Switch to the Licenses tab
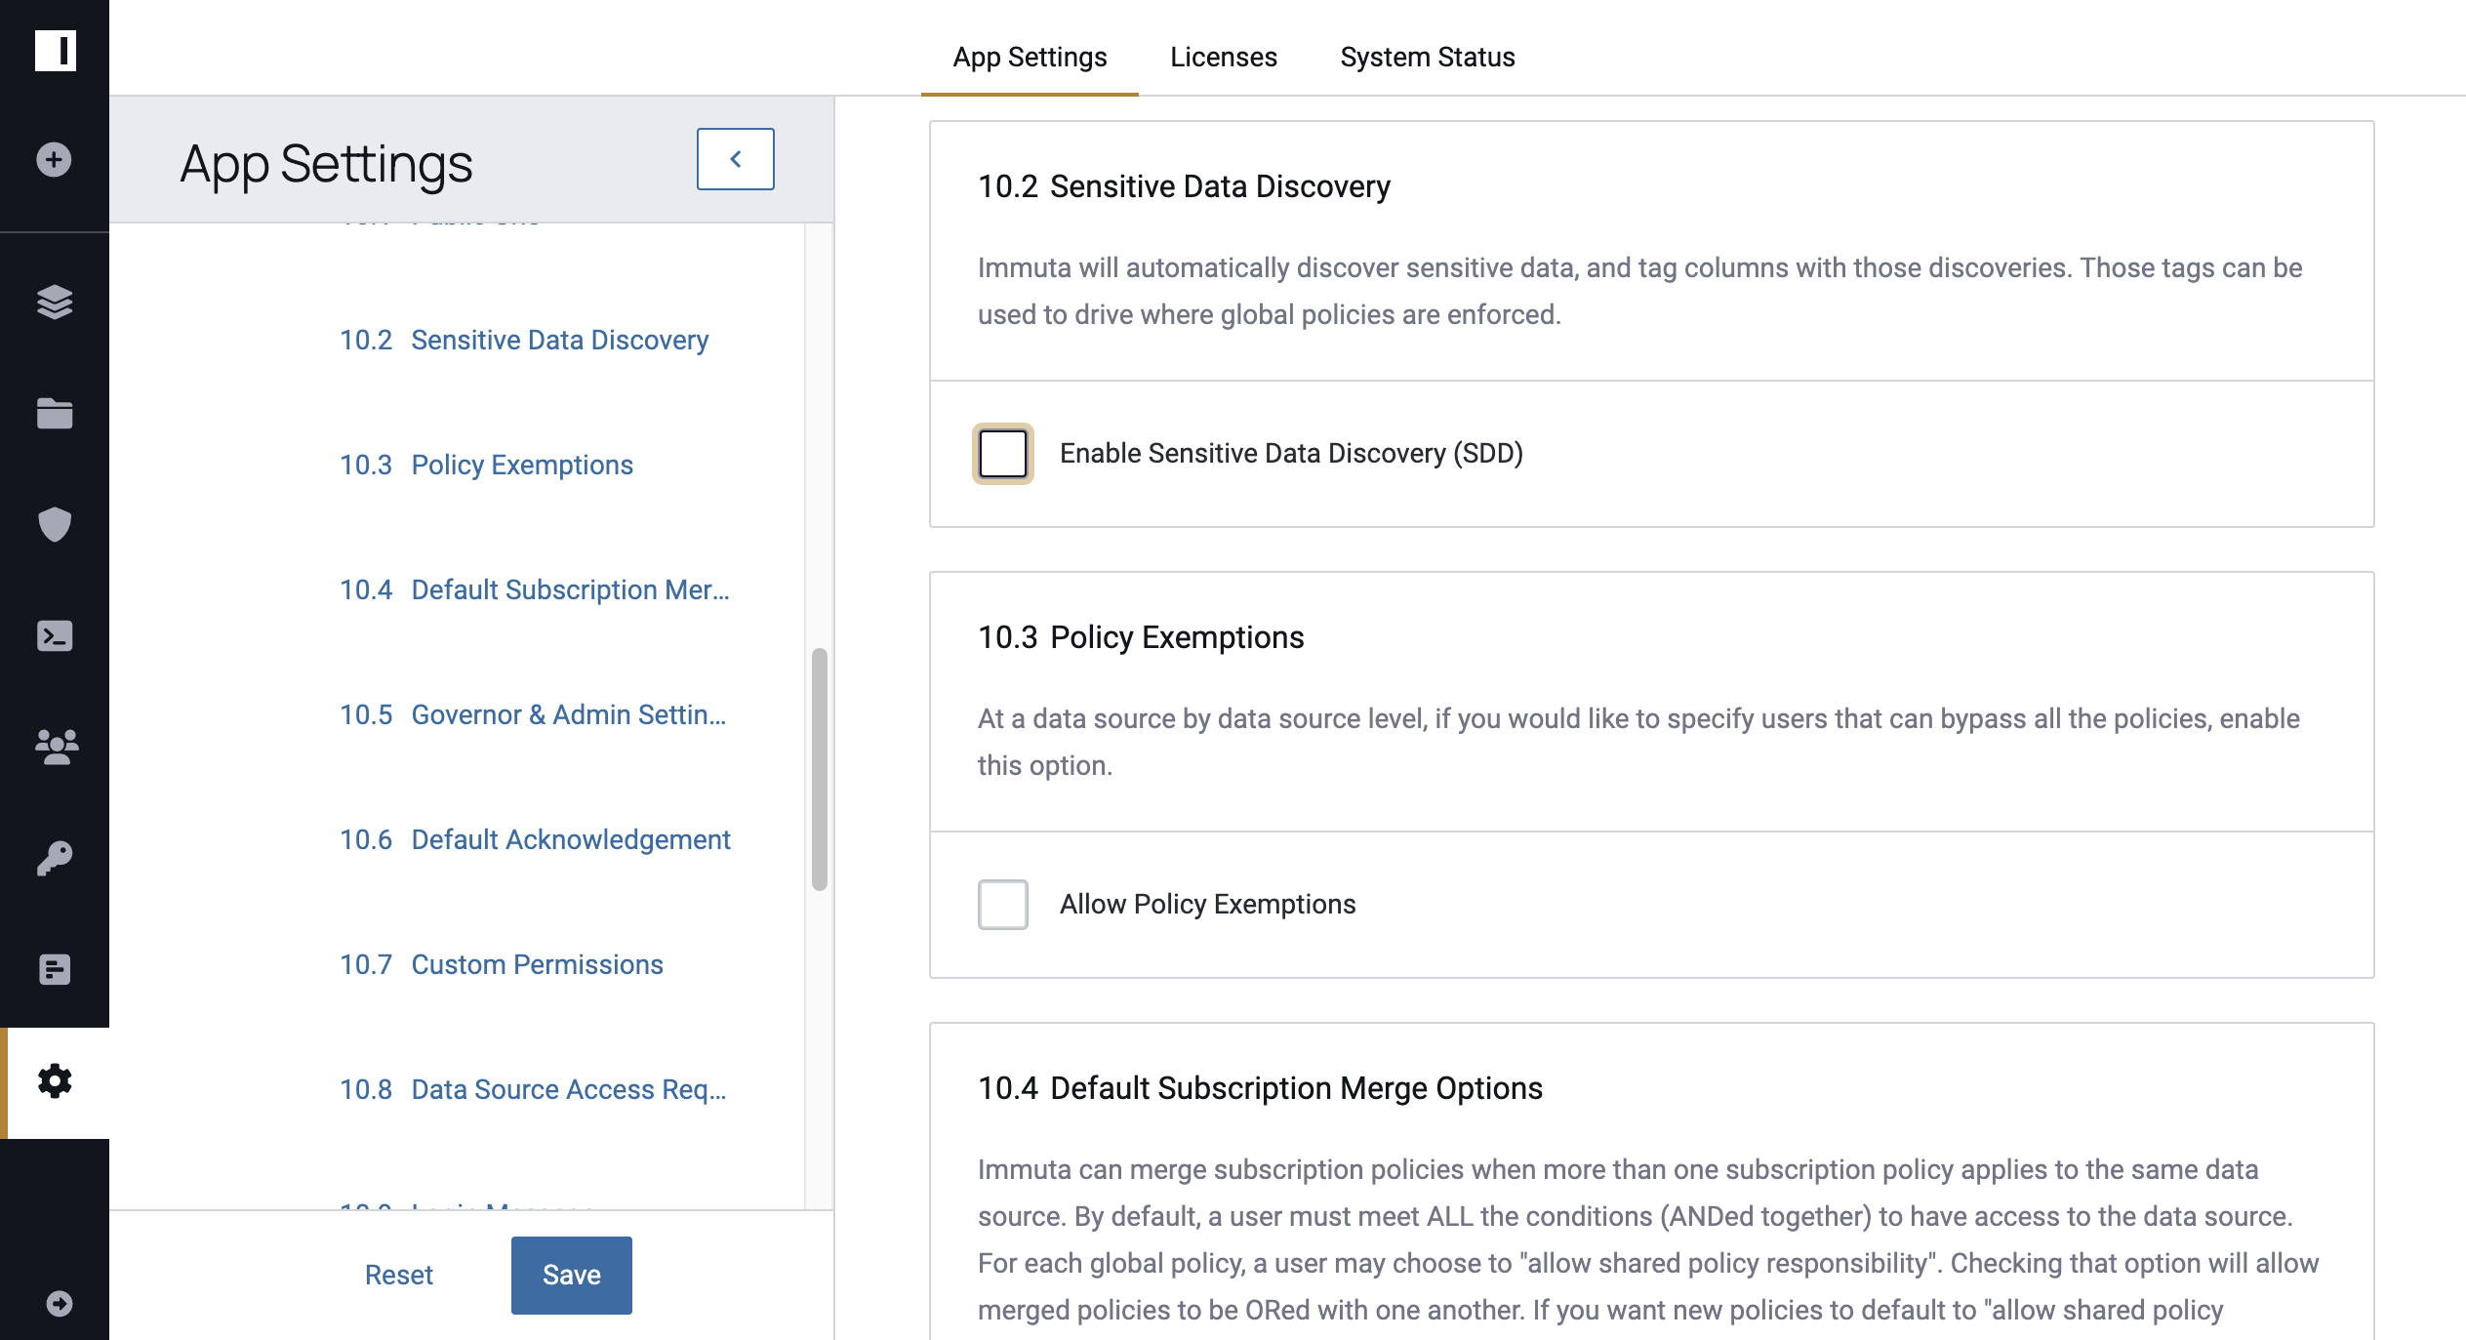This screenshot has height=1340, width=2466. point(1223,55)
